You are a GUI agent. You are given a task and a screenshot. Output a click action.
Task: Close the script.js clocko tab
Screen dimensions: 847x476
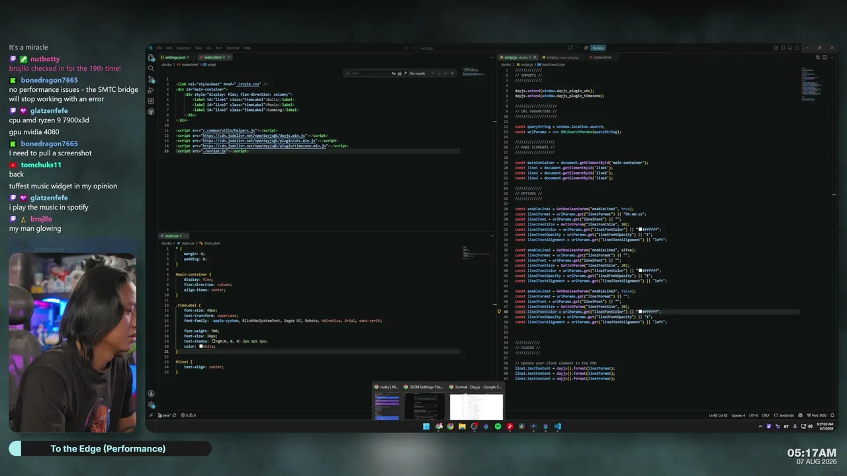coord(535,58)
